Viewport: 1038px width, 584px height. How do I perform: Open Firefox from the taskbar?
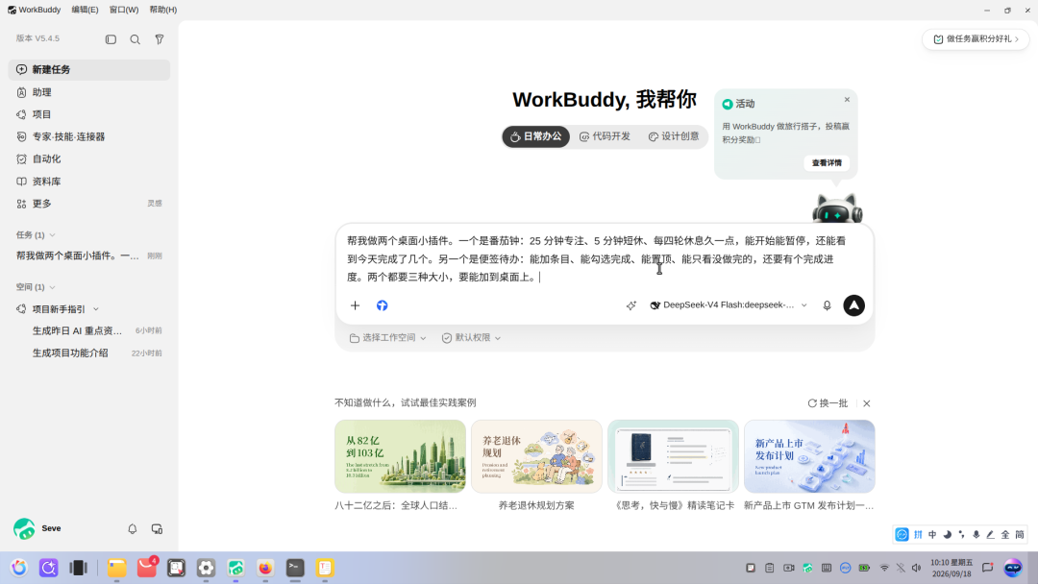point(265,568)
